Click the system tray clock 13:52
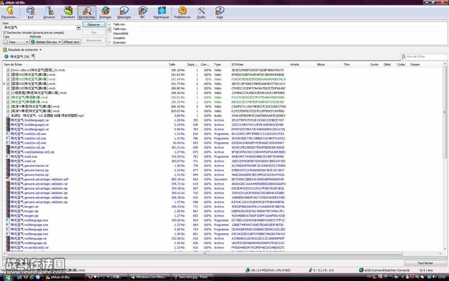This screenshot has height=281, width=449. click(x=442, y=277)
